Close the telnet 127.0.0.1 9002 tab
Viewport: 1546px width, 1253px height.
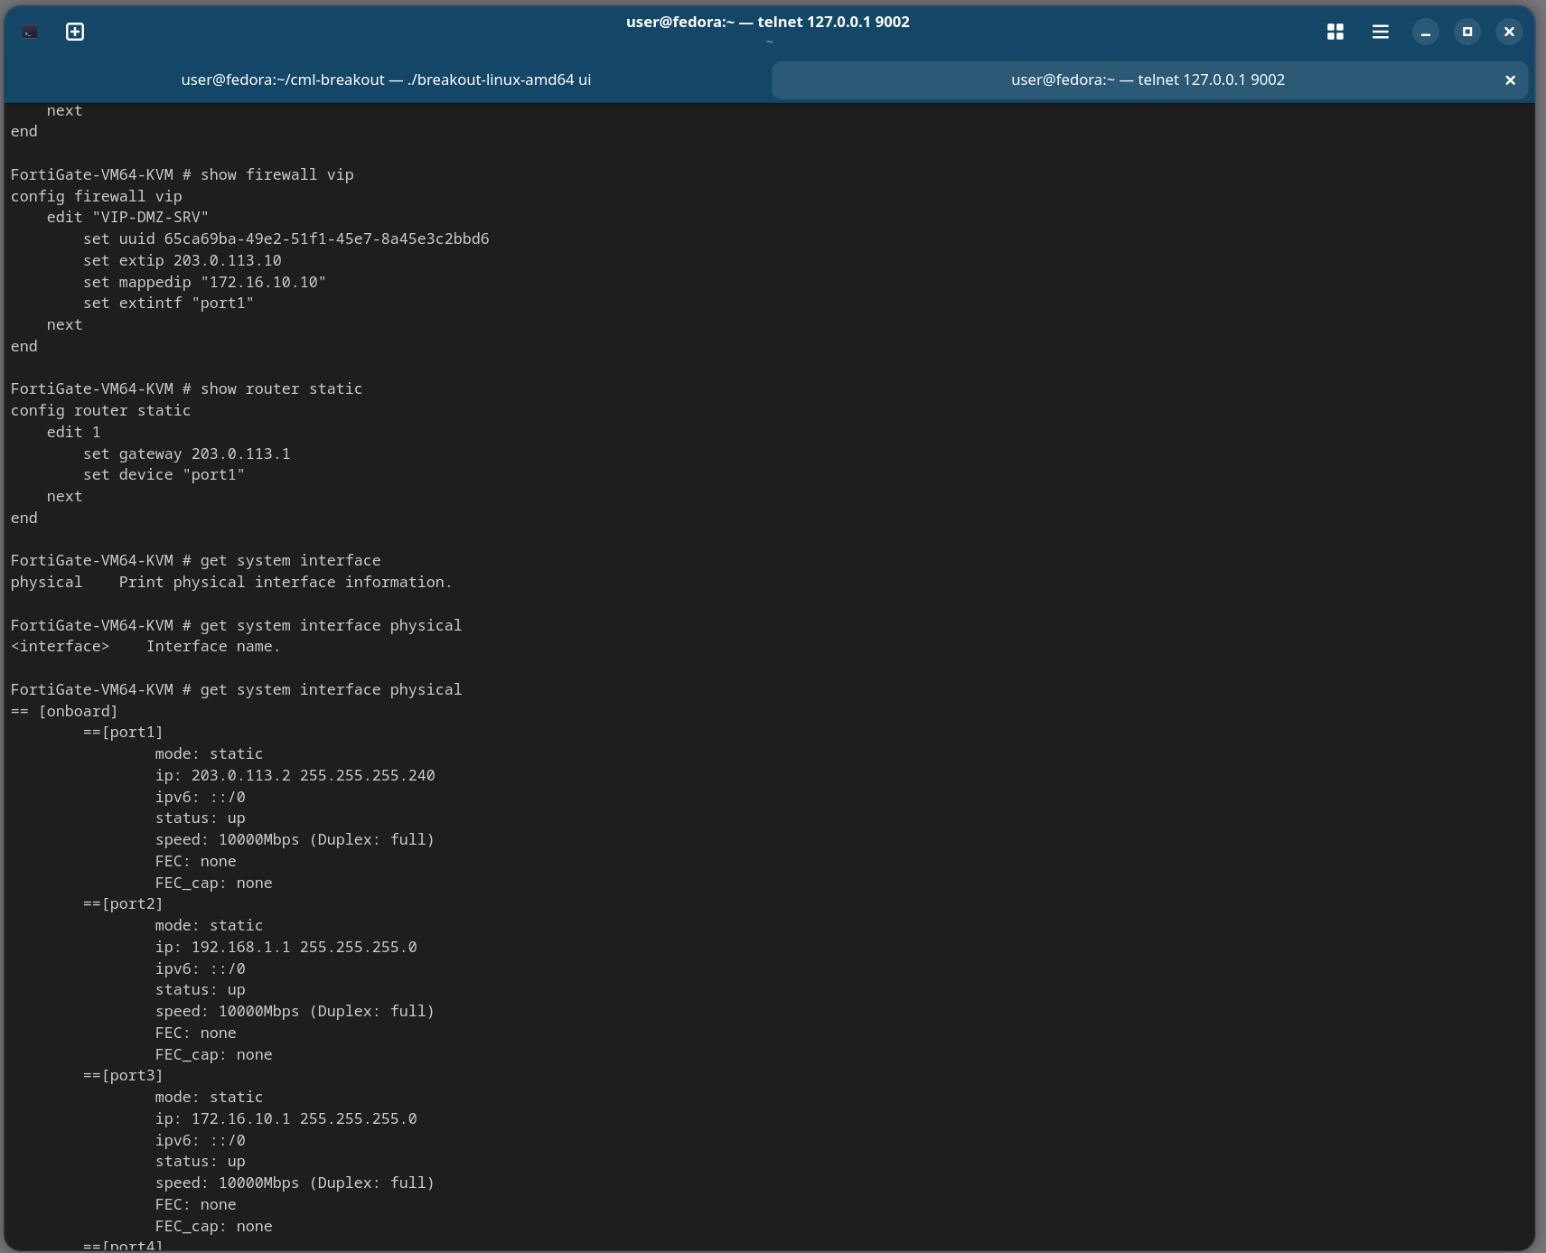pos(1510,80)
